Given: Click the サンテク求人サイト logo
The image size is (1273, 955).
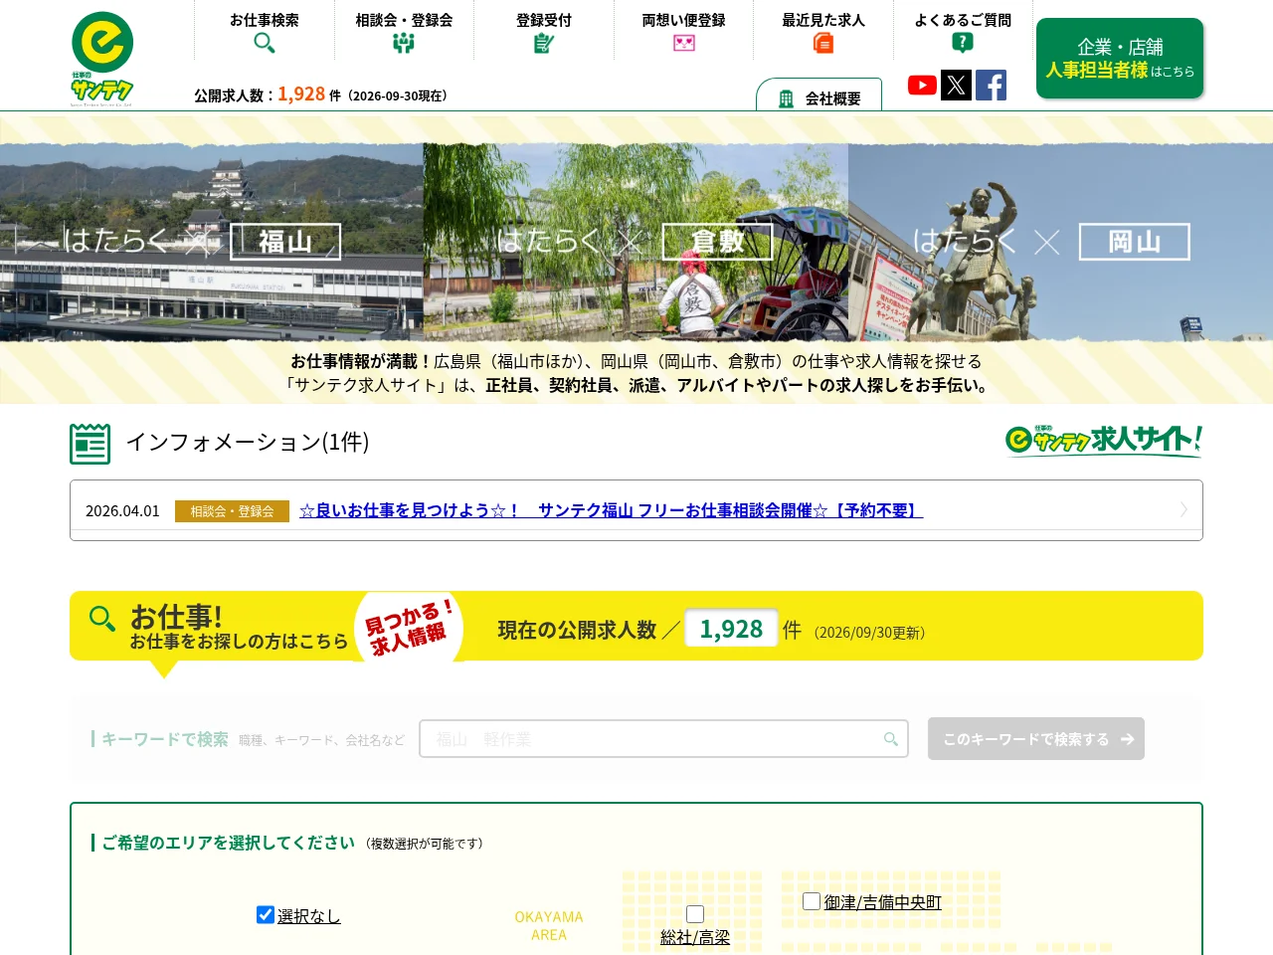Looking at the screenshot, I should point(1104,440).
